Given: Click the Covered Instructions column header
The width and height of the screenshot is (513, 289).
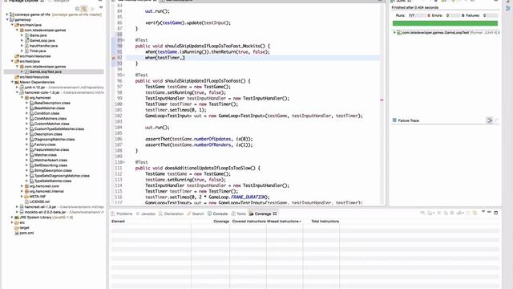Looking at the screenshot, I should 248,222.
